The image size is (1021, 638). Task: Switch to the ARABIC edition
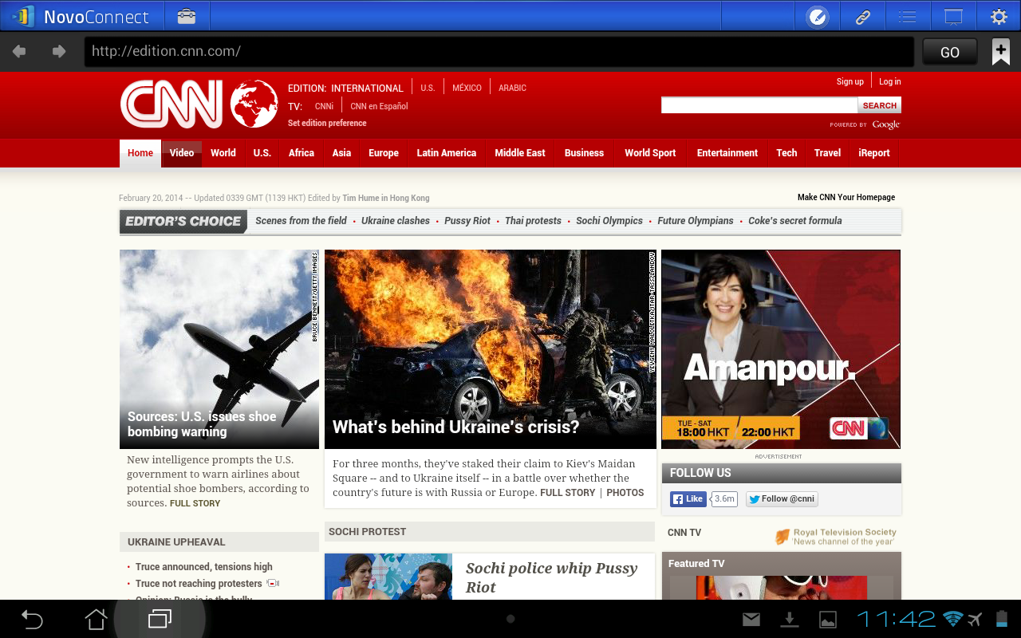(x=512, y=88)
